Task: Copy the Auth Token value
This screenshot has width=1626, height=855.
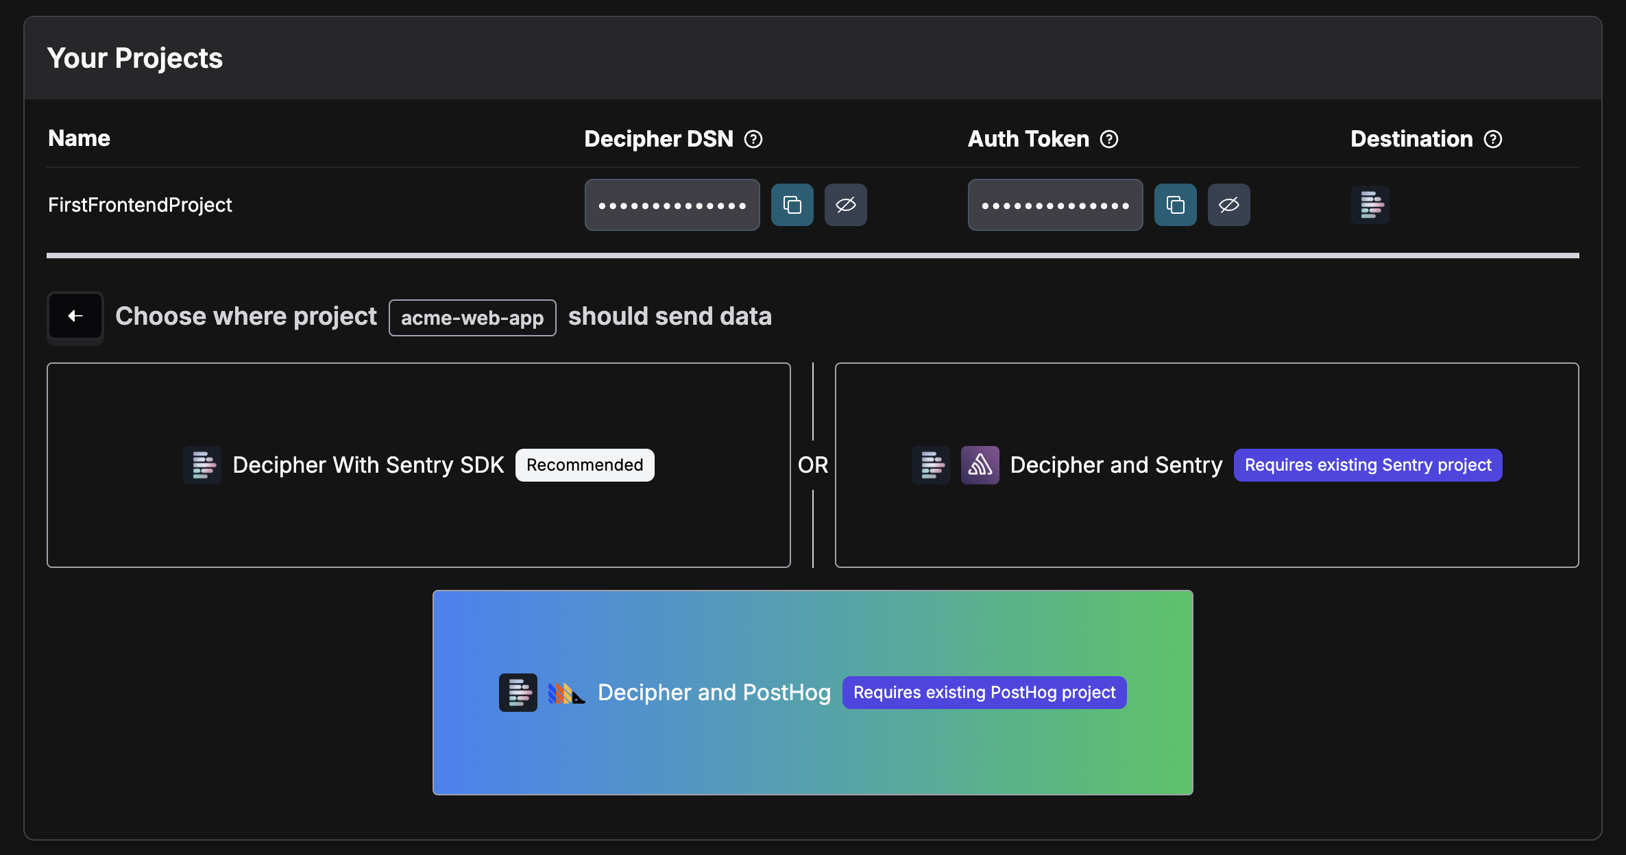Action: (x=1175, y=205)
